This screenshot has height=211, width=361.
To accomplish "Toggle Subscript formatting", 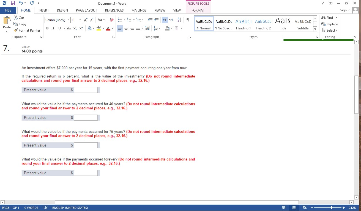I will (x=75, y=28).
